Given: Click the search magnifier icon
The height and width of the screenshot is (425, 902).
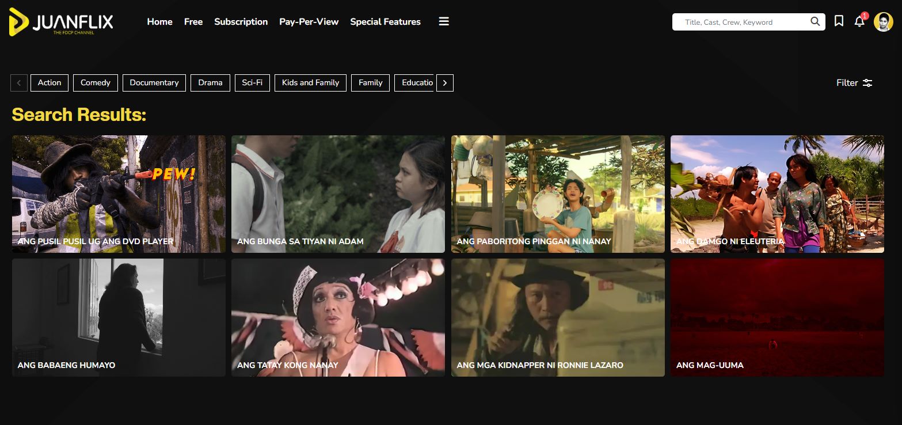Looking at the screenshot, I should 815,21.
